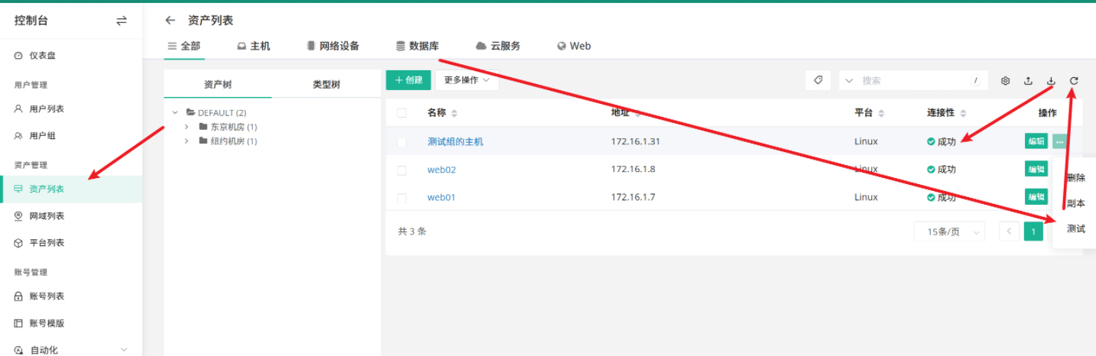
Task: Click 编辑 for web02
Action: 1036,169
